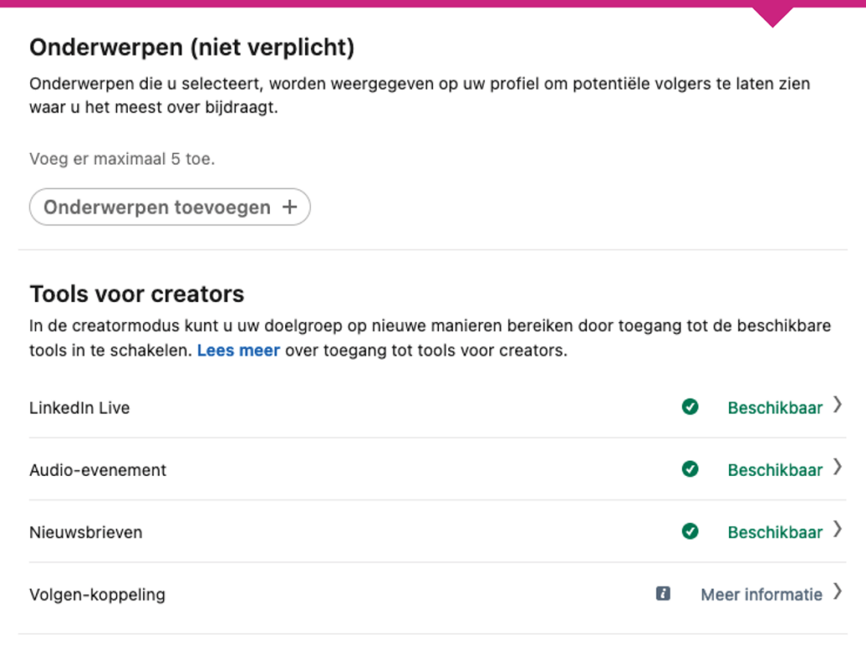Click the green checkmark for Nieuwsbrieven
Screen dimensions: 866x650
(x=690, y=531)
